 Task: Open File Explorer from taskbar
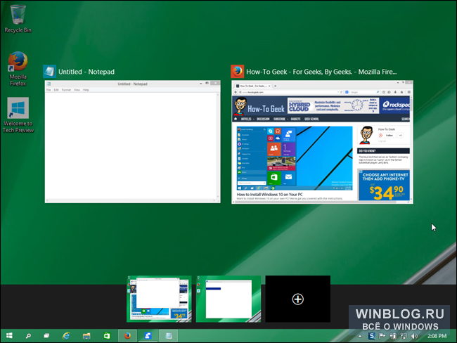[x=86, y=336]
